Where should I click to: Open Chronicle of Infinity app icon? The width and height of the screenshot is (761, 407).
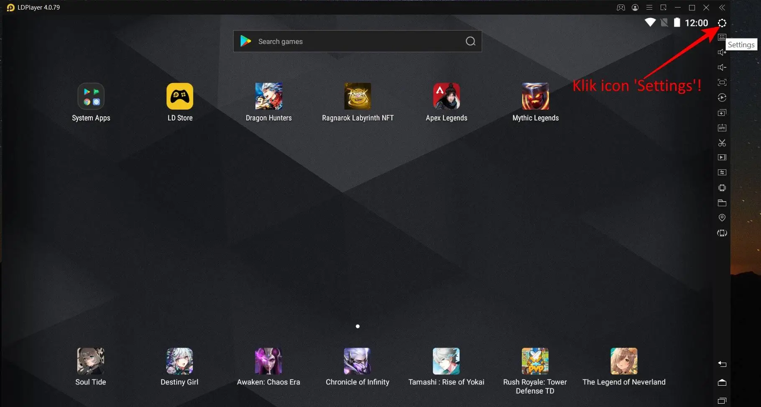358,361
